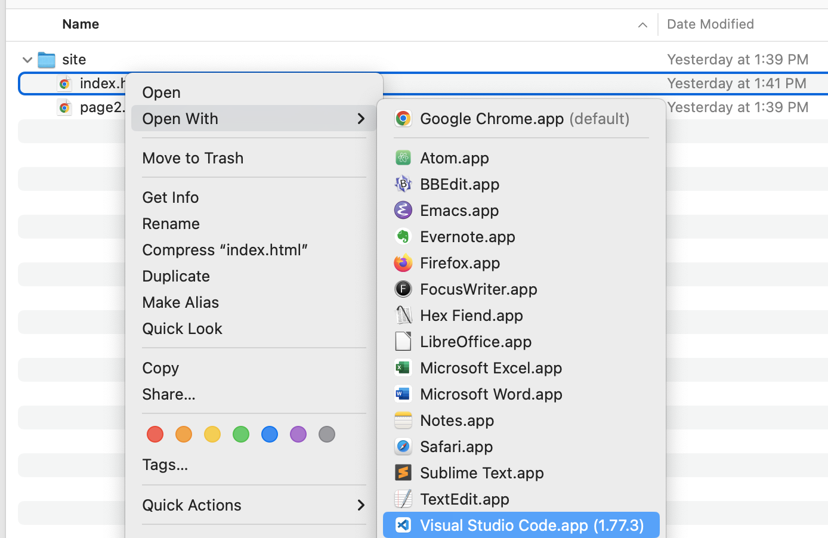
Task: Click the LibreOffice document icon
Action: [403, 342]
